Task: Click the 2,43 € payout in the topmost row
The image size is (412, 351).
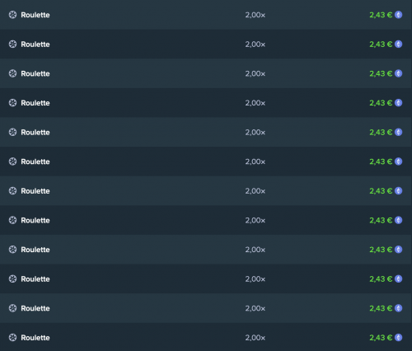Action: (381, 15)
